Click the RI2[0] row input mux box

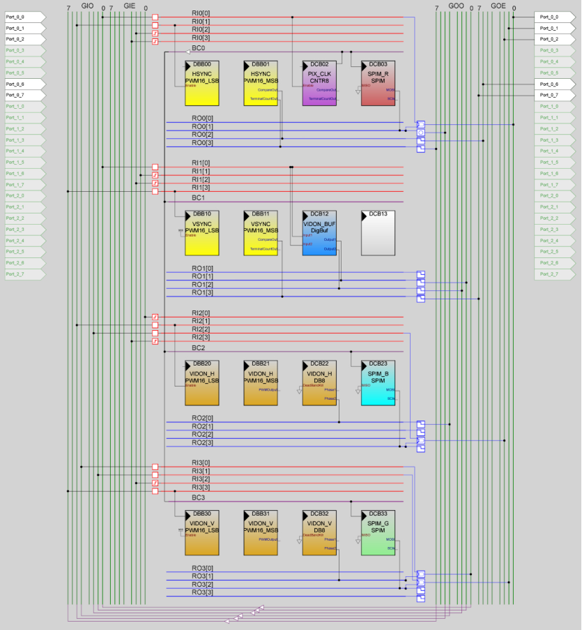[155, 317]
